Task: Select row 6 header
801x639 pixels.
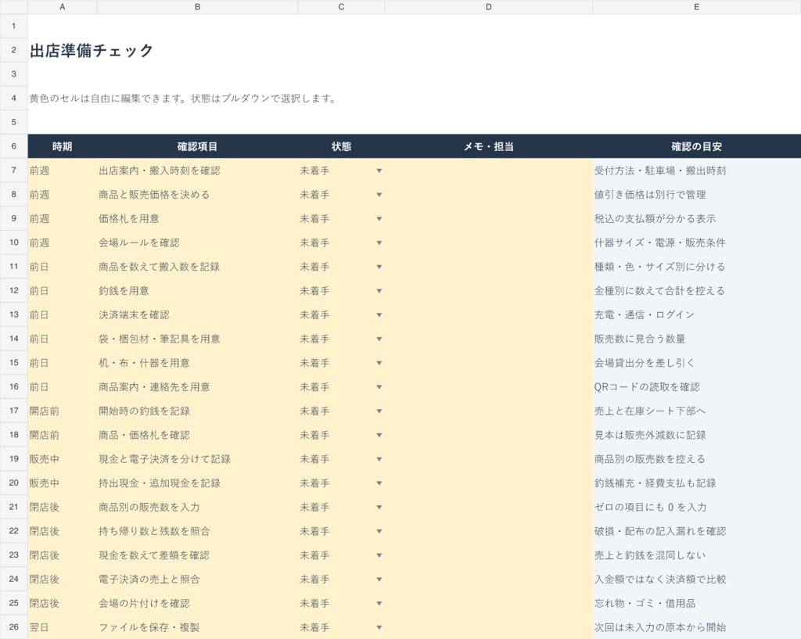Action: tap(14, 146)
